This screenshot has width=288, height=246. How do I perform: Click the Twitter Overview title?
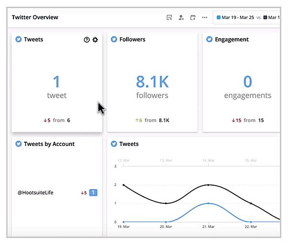35,17
